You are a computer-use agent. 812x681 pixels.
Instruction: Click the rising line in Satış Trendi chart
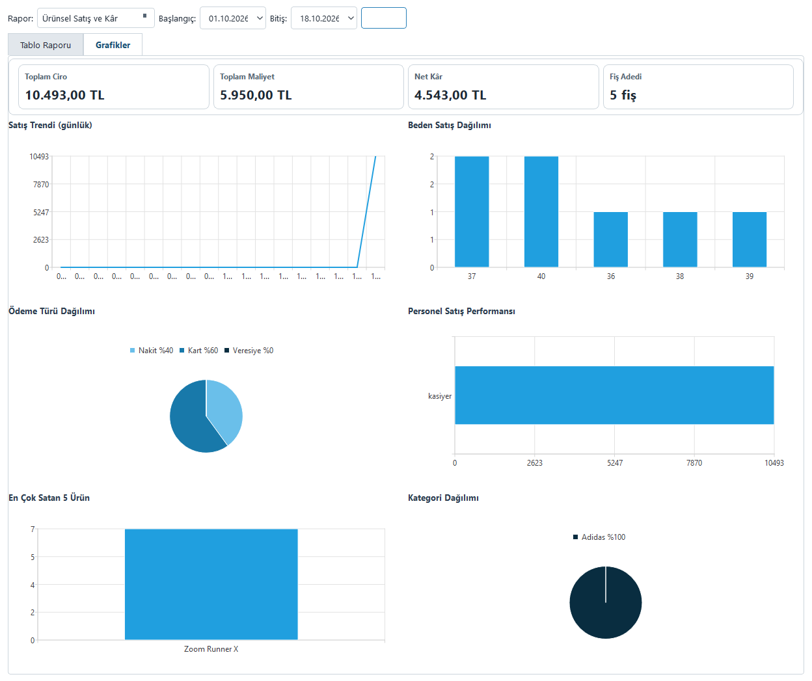(366, 211)
